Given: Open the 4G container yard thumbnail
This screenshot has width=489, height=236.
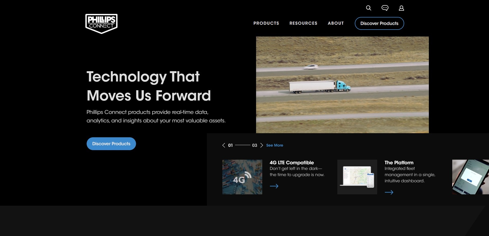Looking at the screenshot, I should click(x=242, y=177).
